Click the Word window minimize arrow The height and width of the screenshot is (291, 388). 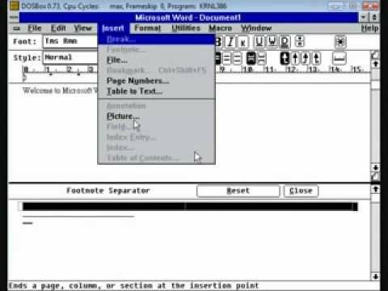pyautogui.click(x=364, y=18)
